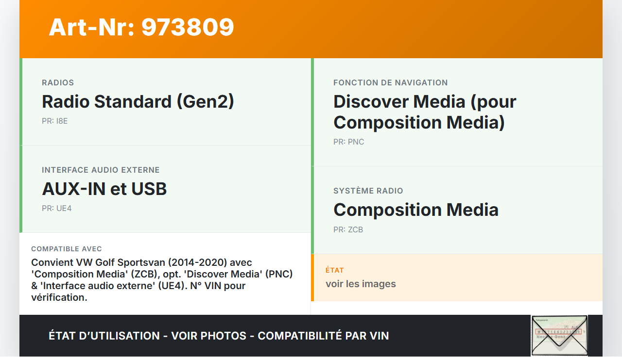Click the VIN envelope icon
622x357 pixels.
559,335
